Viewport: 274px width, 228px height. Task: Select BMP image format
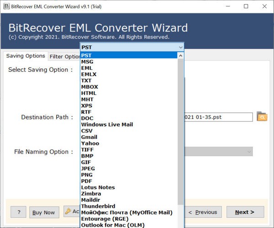tap(129, 156)
